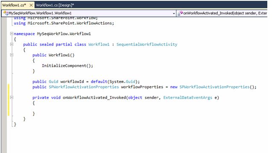Image resolution: width=272 pixels, height=153 pixels.
Task: Close the Workflow1.cs tab
Action: (31, 5)
